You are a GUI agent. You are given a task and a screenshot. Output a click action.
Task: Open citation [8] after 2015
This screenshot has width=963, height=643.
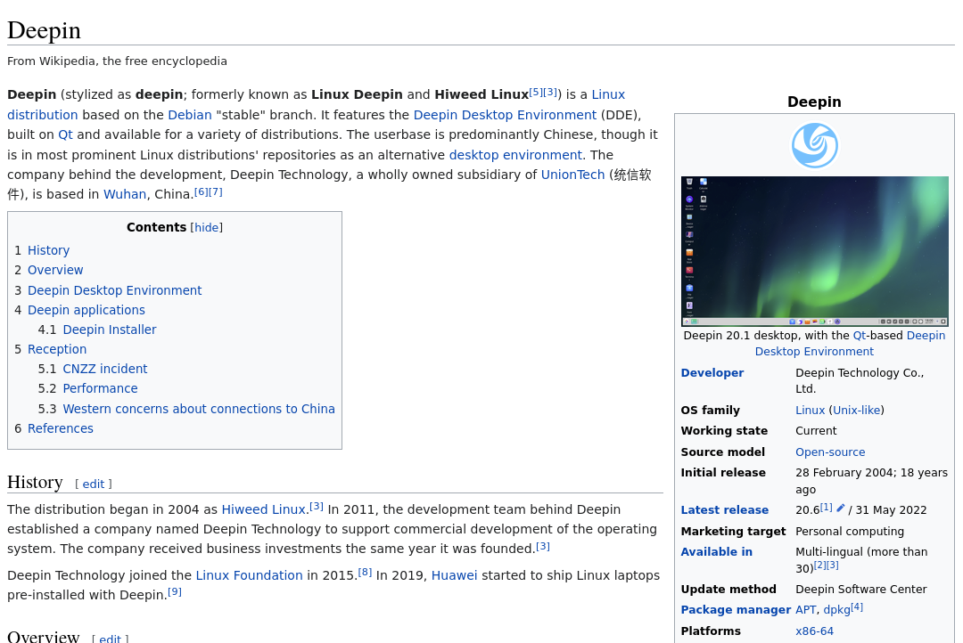point(365,572)
